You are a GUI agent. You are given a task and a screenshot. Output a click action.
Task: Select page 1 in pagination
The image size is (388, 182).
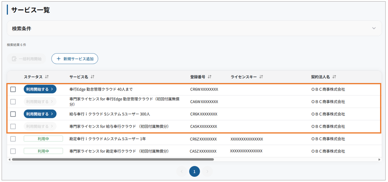tap(194, 171)
